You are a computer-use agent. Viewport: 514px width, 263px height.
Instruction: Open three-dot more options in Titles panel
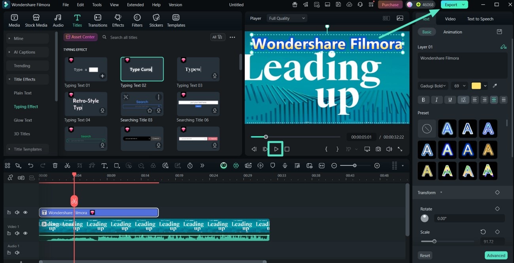coord(232,37)
